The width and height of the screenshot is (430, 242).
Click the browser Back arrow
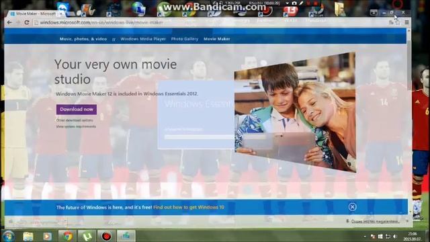coord(9,22)
